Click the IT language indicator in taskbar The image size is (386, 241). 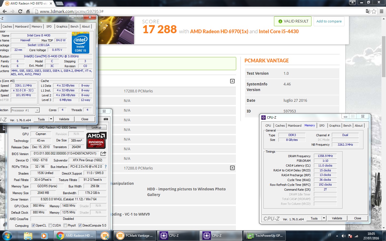pos(330,235)
